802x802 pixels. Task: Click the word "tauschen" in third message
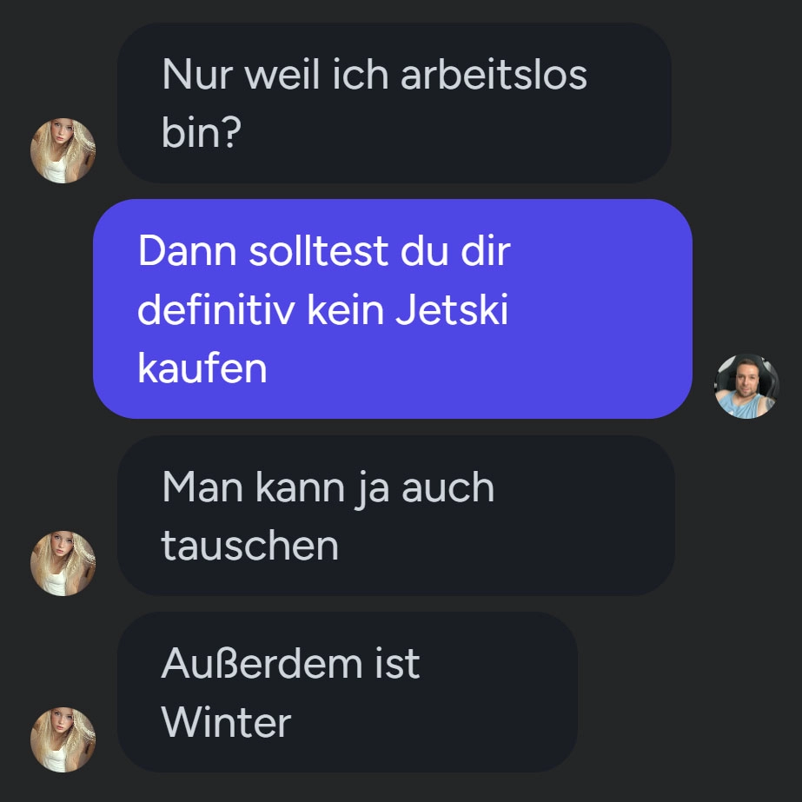click(250, 547)
